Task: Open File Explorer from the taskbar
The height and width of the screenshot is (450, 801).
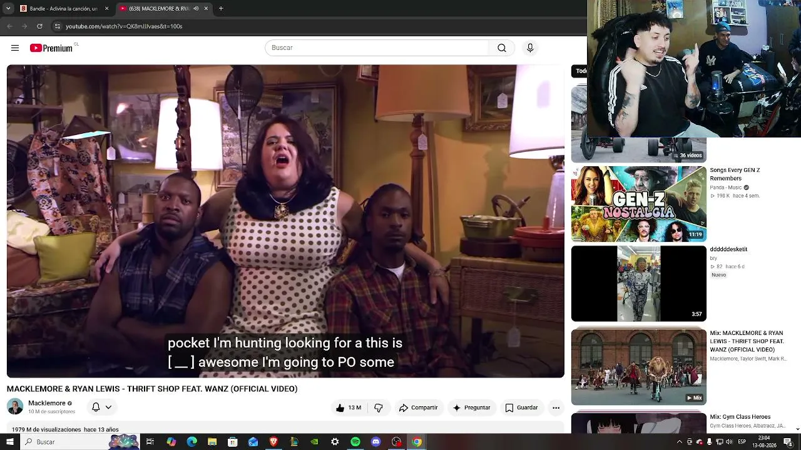Action: tap(212, 442)
